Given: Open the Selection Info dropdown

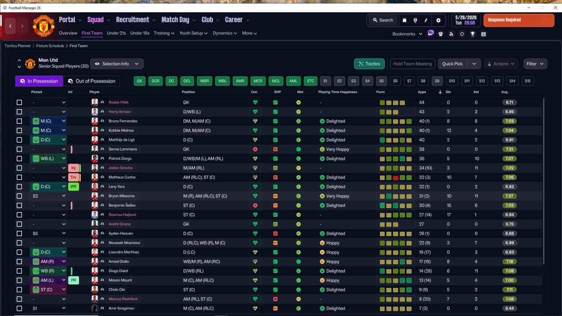Looking at the screenshot, I should [x=117, y=64].
